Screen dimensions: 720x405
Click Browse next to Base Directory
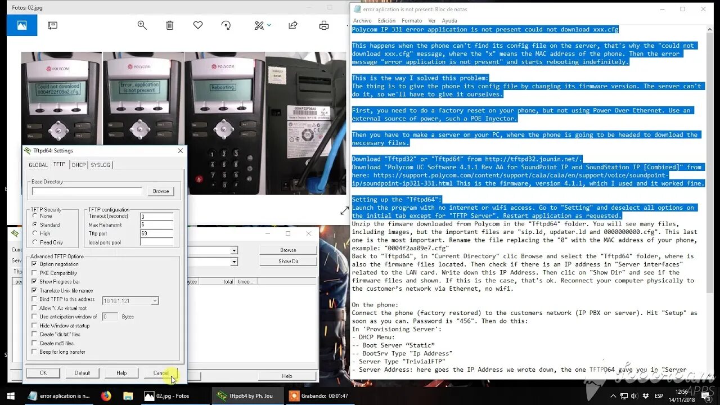[x=161, y=191]
